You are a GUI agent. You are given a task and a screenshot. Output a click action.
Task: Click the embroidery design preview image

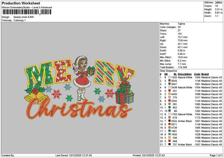click(80, 88)
